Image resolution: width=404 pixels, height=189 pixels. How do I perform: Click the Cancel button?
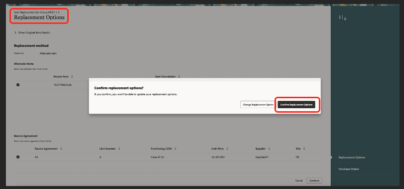click(x=299, y=181)
